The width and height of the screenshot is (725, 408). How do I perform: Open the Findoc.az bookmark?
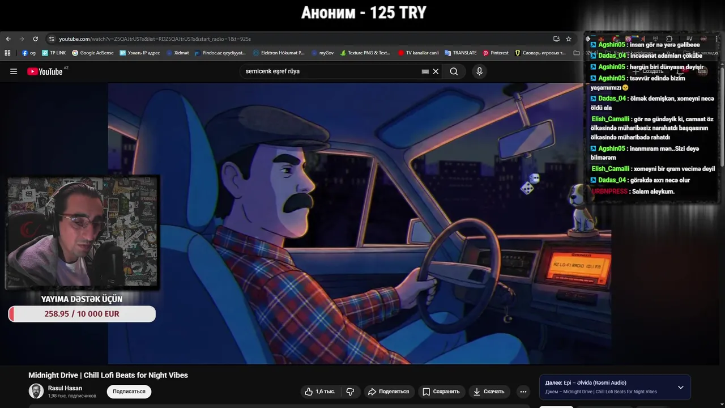(x=220, y=53)
